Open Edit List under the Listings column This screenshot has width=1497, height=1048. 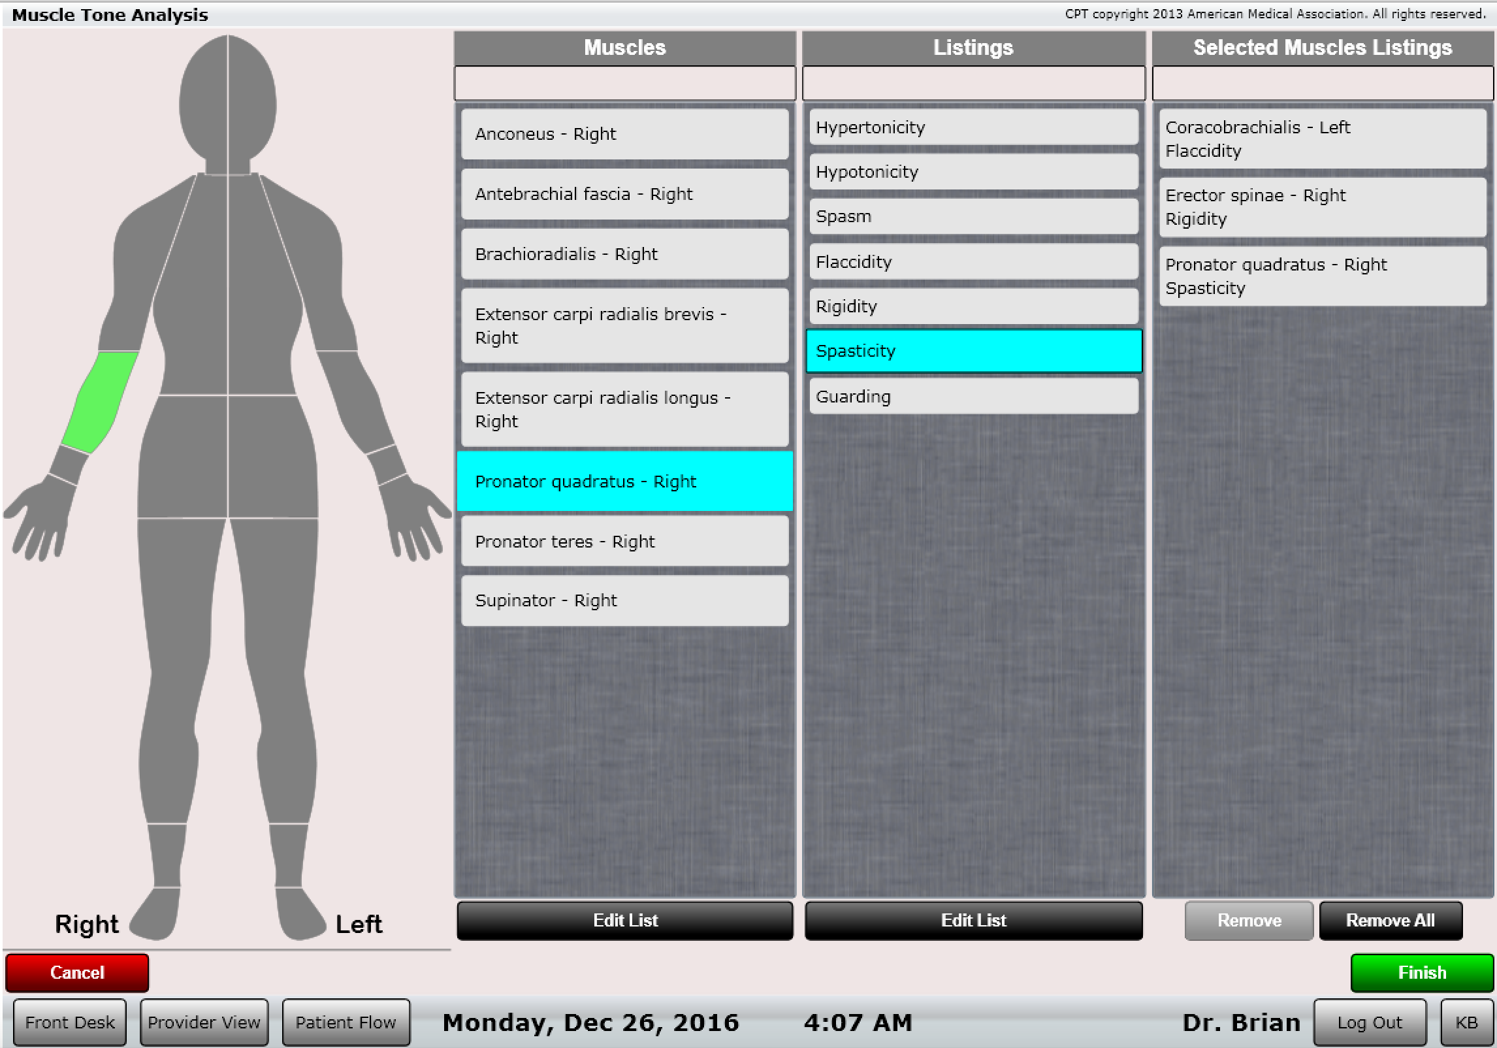coord(973,920)
